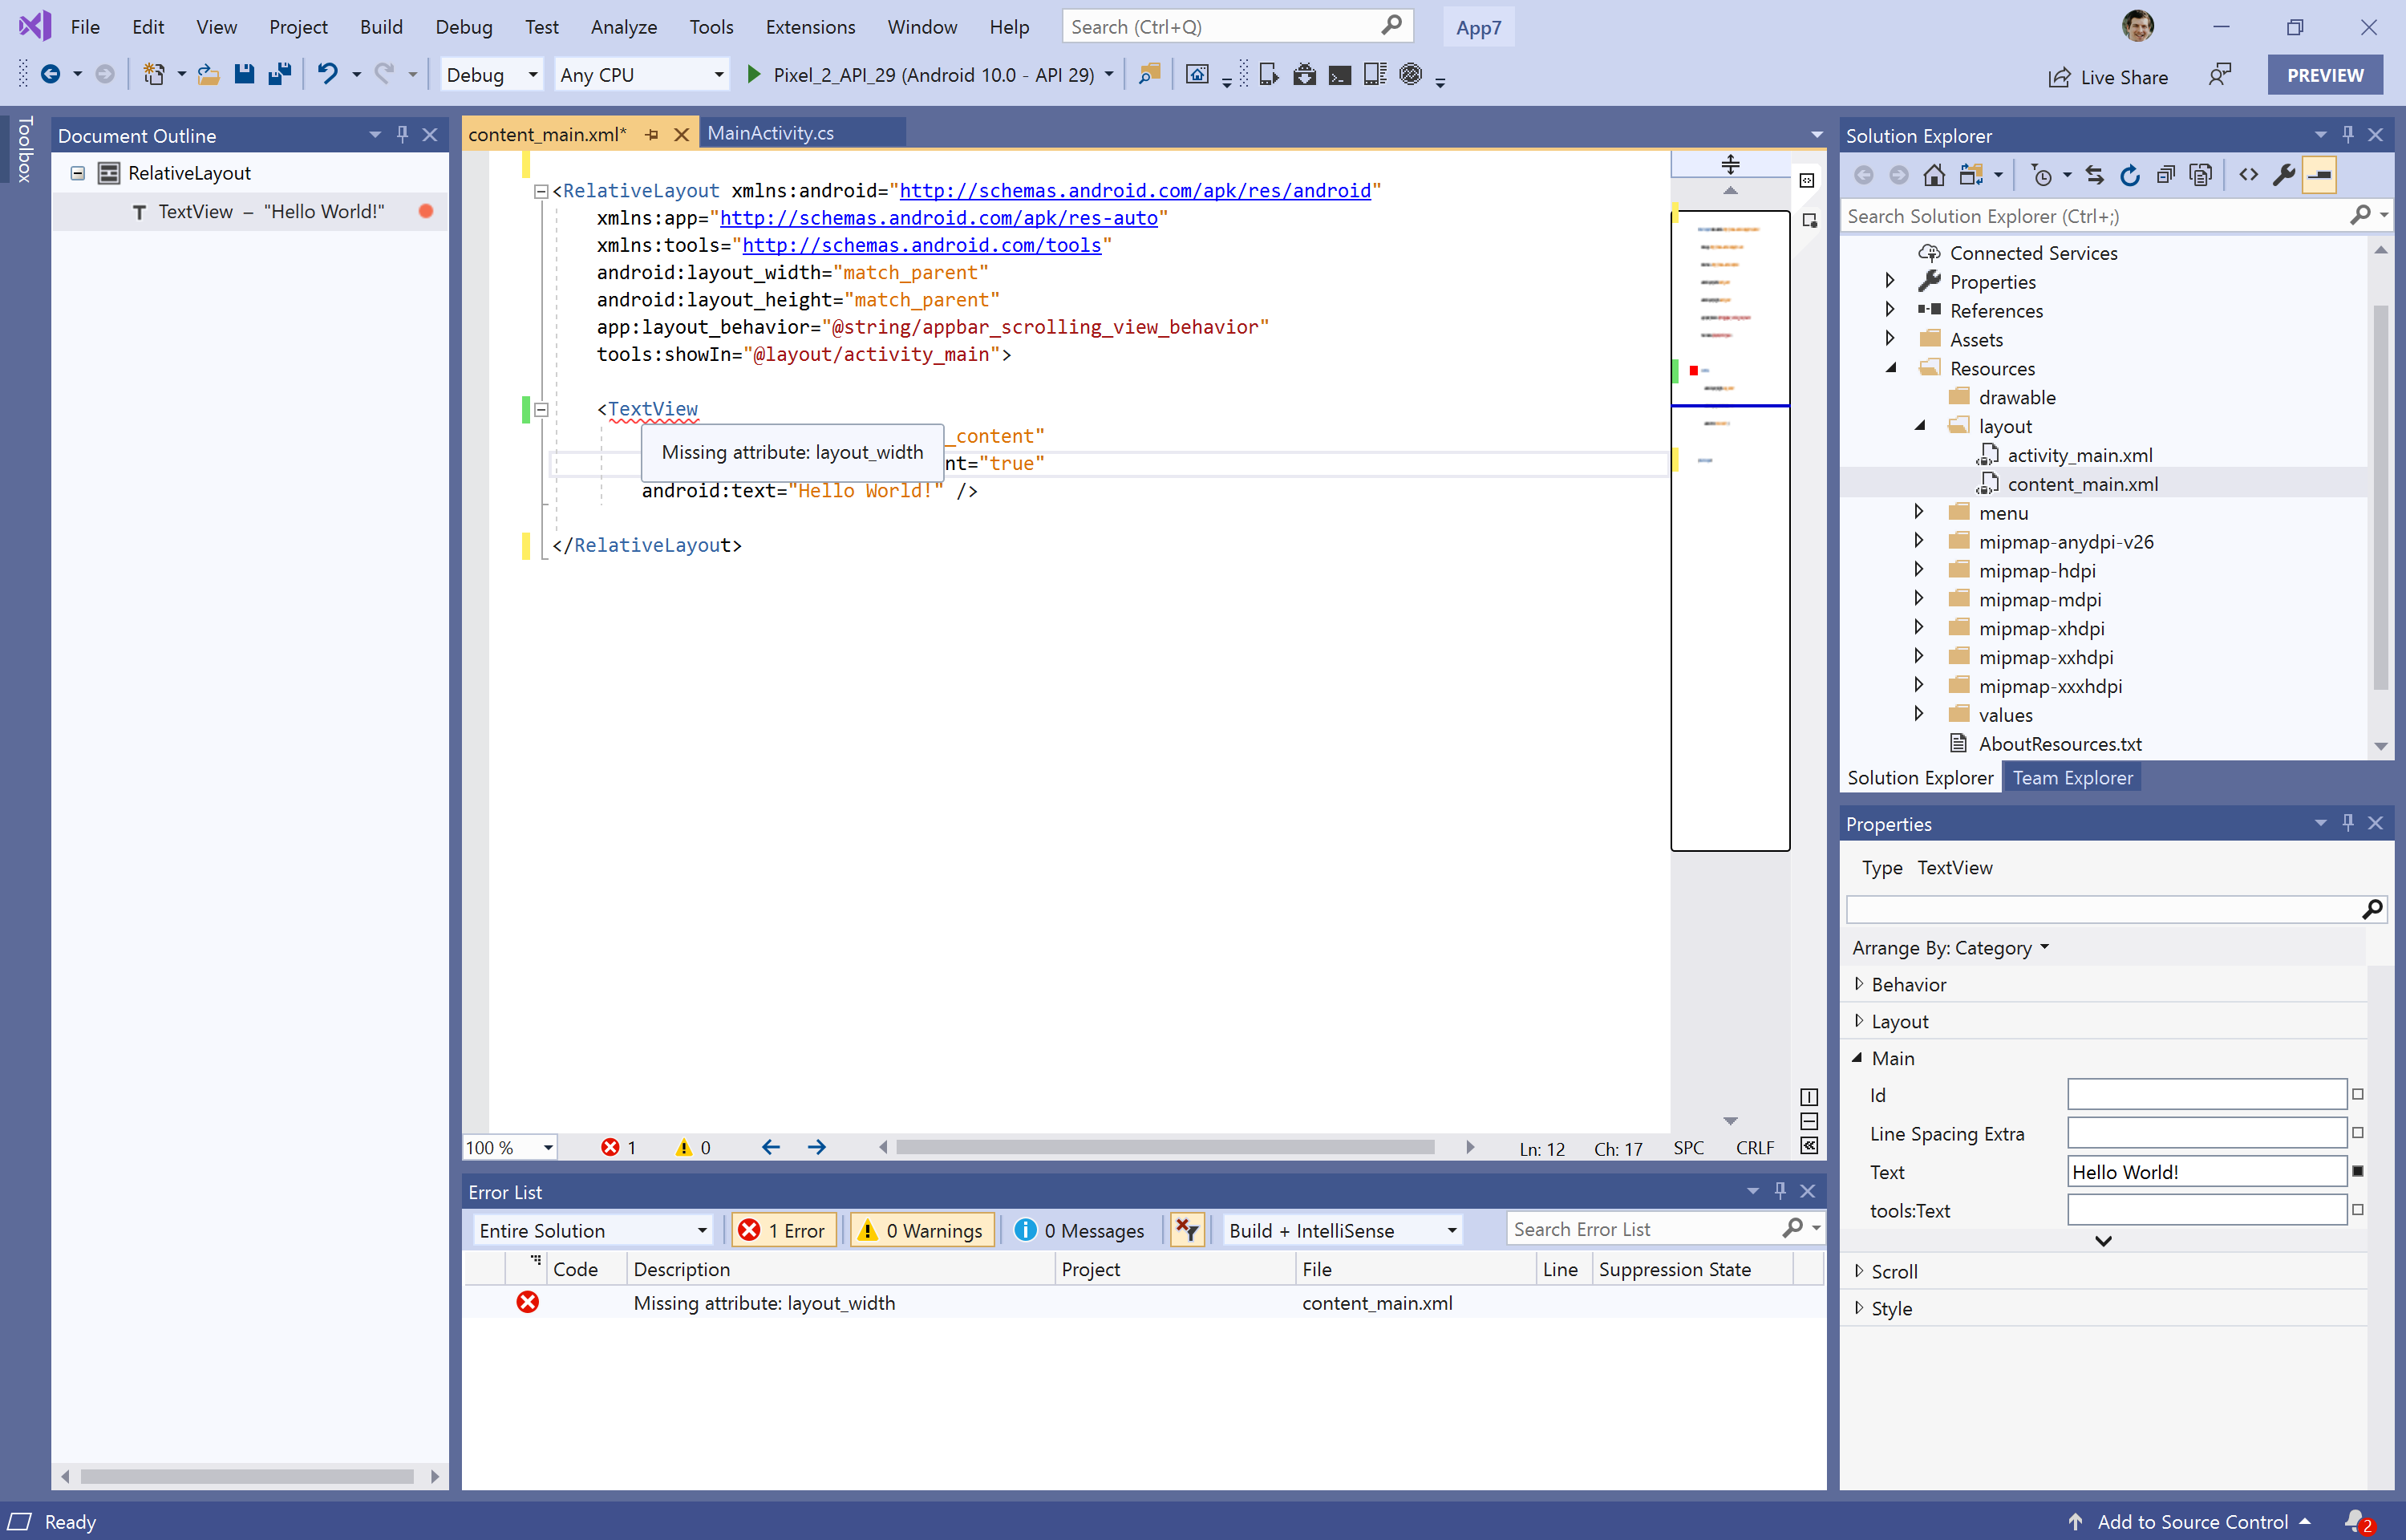2406x1540 pixels.
Task: Click the Start Debugging play button
Action: point(752,74)
